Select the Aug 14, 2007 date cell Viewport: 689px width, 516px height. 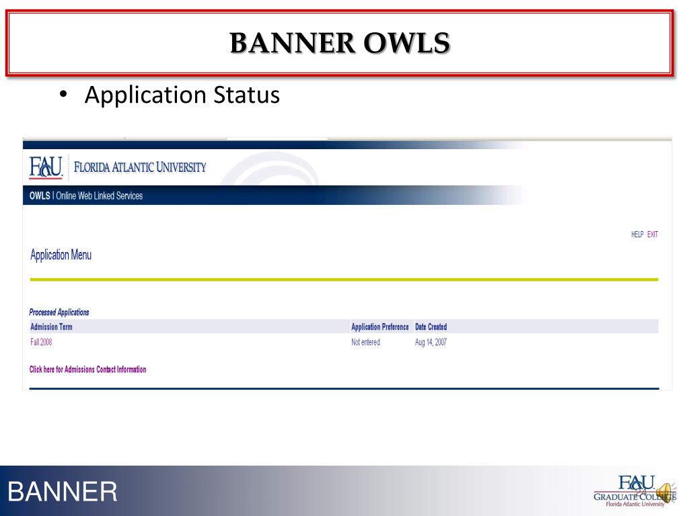[x=431, y=342]
